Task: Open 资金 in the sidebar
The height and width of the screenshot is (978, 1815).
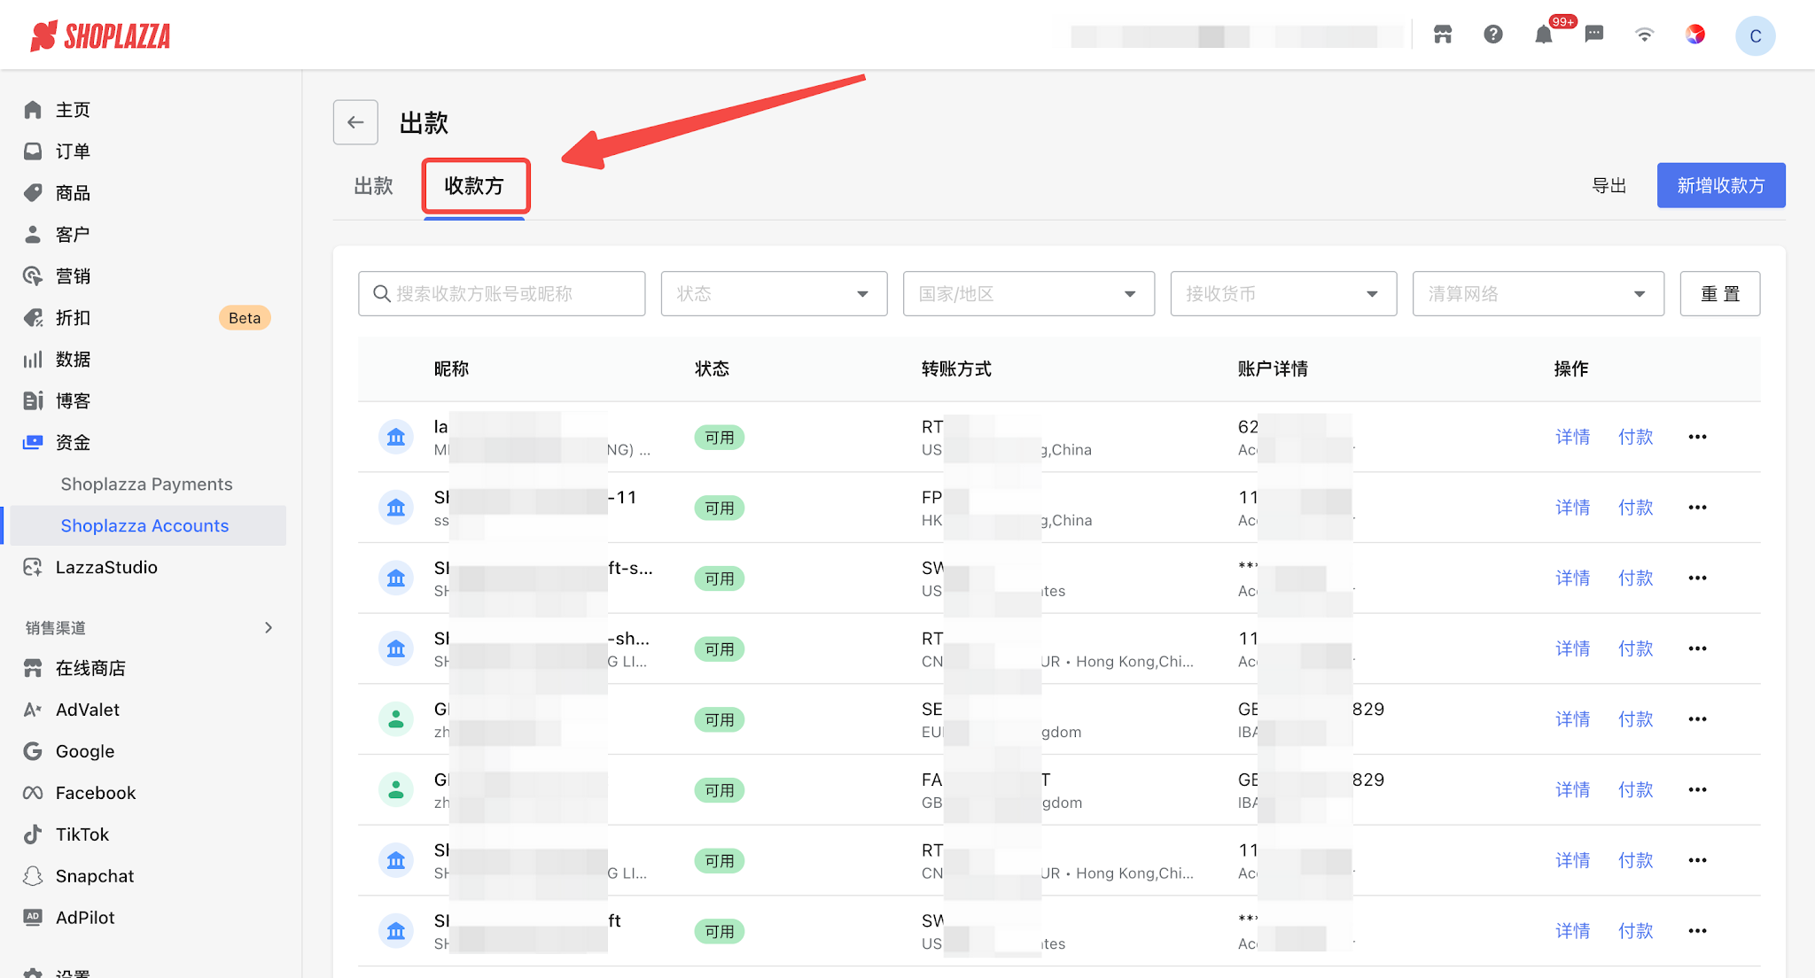Action: [73, 443]
